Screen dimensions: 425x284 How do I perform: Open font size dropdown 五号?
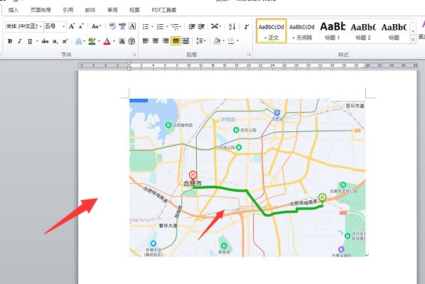pos(55,26)
